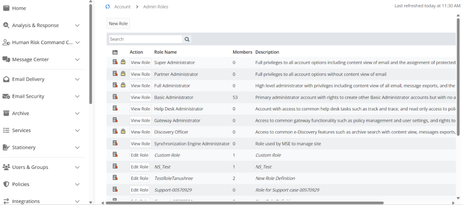463x205 pixels.
Task: Click the Members column header
Action: click(242, 52)
